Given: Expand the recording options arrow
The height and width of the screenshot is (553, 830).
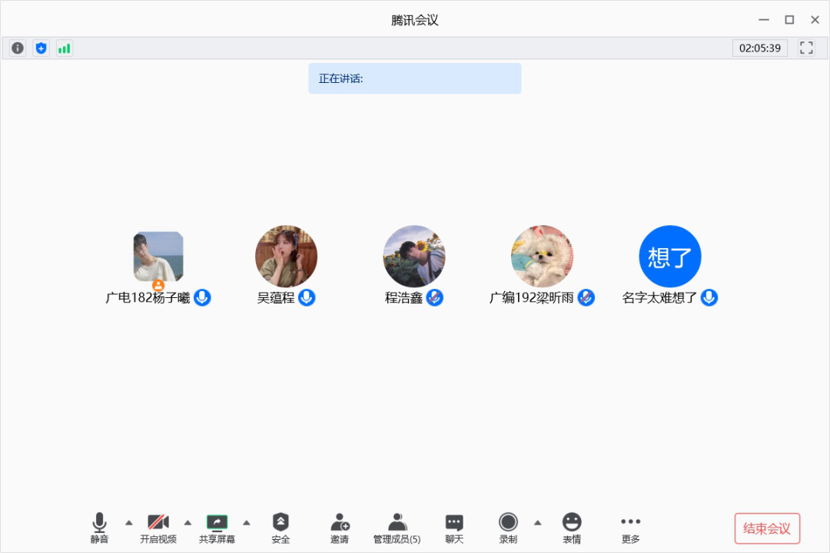Looking at the screenshot, I should pyautogui.click(x=537, y=522).
